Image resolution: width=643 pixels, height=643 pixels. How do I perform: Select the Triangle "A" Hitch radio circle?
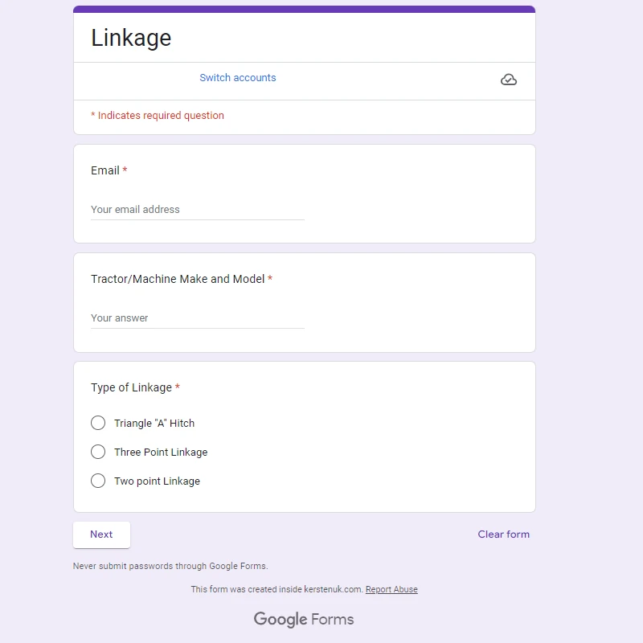(98, 423)
